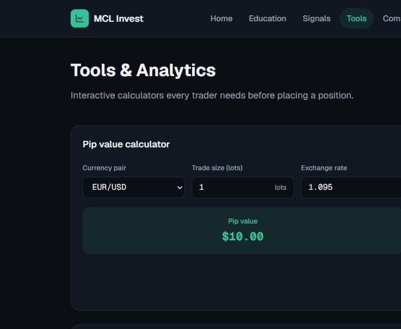Click the lots unit suffix label
Screen dimensions: 401x329
[280, 188]
